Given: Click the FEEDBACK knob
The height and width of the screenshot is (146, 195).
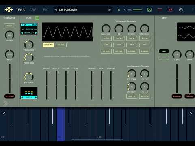Looking at the screenshot, I should (29, 77).
